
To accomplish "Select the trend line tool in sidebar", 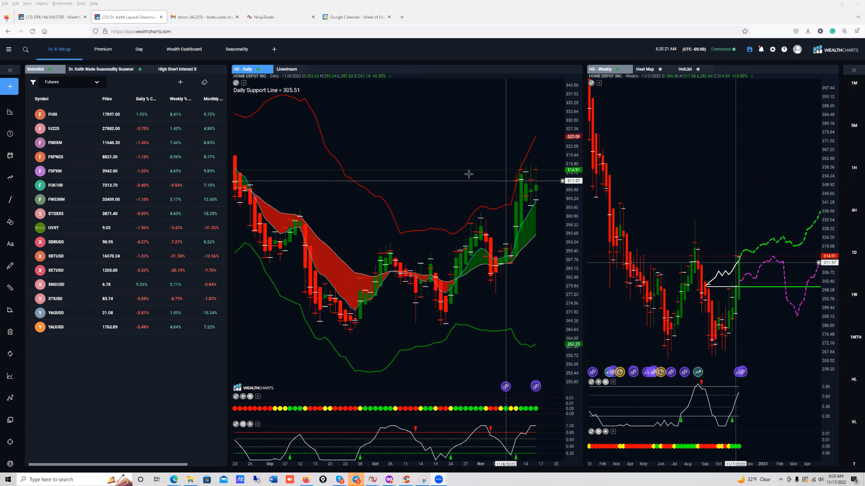I will click(x=10, y=177).
